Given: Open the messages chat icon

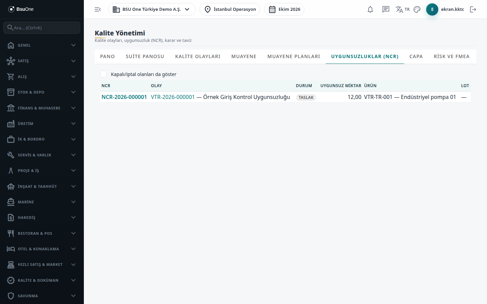Looking at the screenshot, I should (x=386, y=9).
